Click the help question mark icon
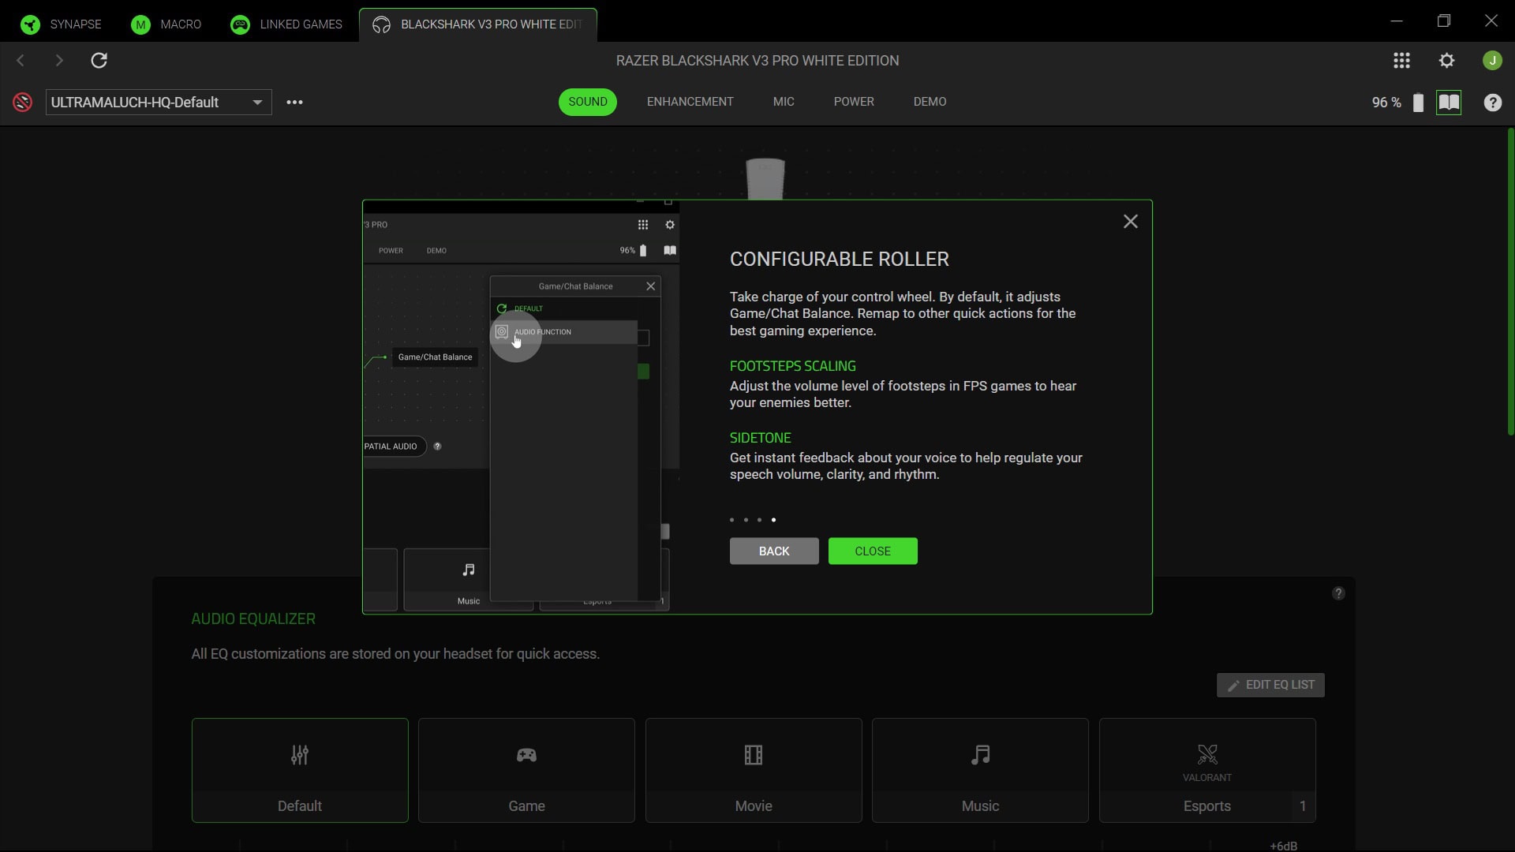Viewport: 1515px width, 852px height. (x=1492, y=103)
